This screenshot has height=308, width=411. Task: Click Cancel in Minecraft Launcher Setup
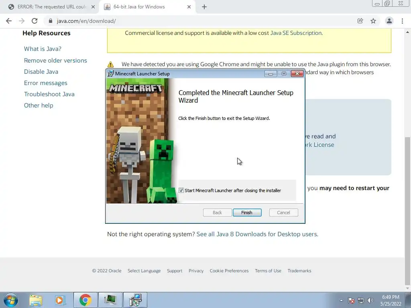[x=283, y=213]
